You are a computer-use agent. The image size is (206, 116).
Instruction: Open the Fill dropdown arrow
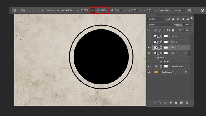point(191,30)
